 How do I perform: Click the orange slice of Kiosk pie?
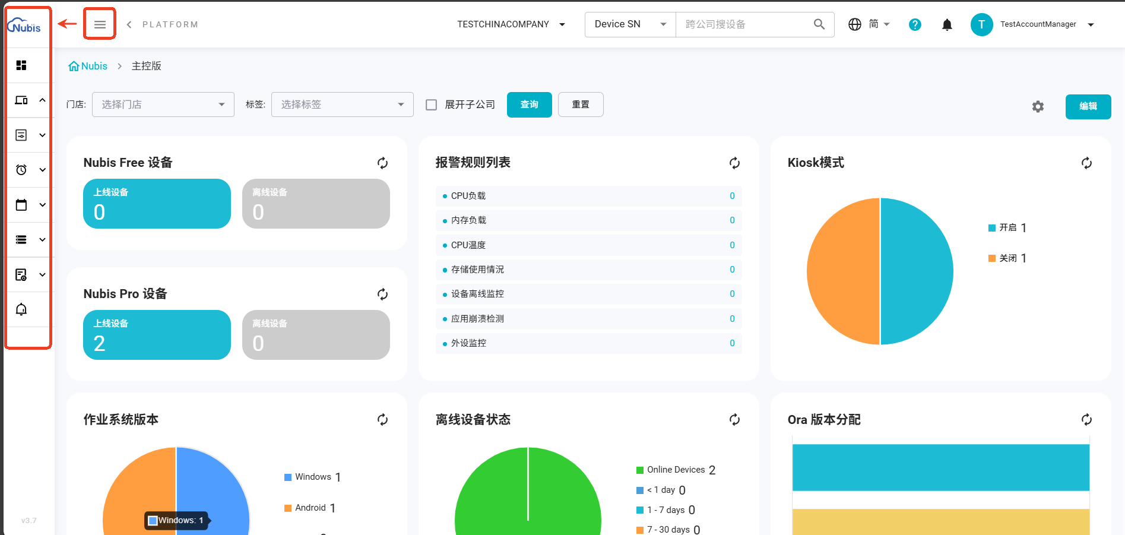(843, 271)
